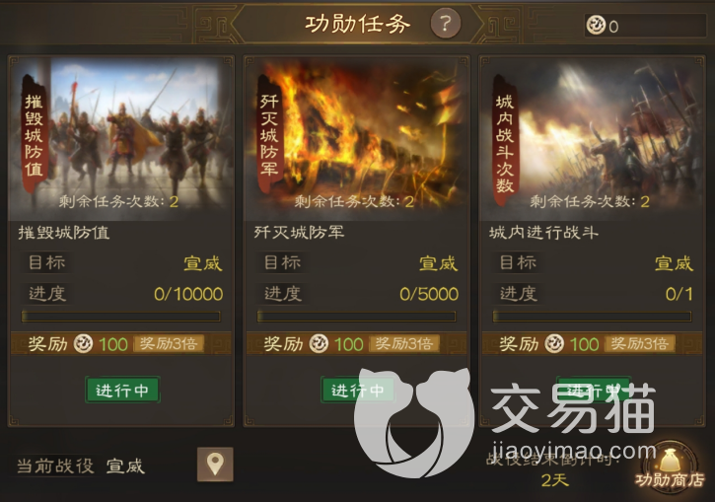Click the 进行中 button under 摧毁城防值

click(122, 390)
